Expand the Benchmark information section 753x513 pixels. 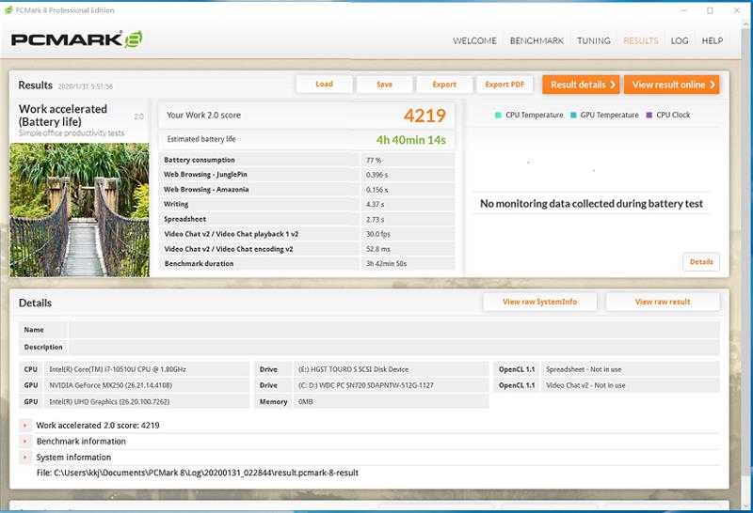(26, 442)
